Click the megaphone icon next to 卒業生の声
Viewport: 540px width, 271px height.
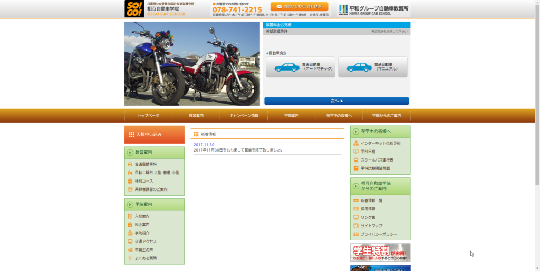[x=130, y=250]
